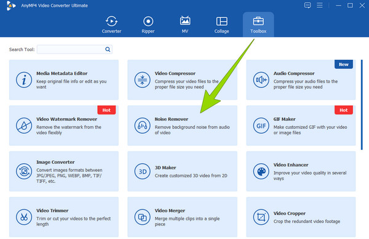This screenshot has height=239, width=369.
Task: Click the Video Compressor icon
Action: [143, 80]
